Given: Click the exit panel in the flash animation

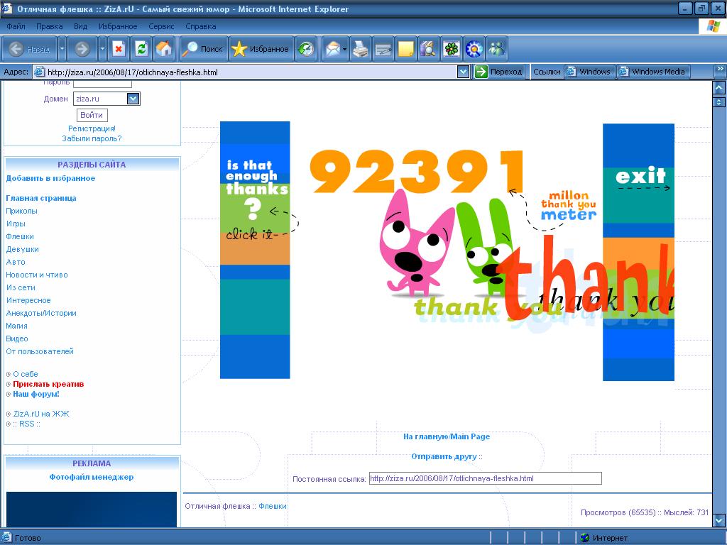Looking at the screenshot, I should point(640,177).
